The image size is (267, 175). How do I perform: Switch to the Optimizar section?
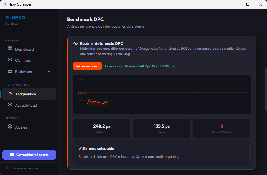(23, 60)
